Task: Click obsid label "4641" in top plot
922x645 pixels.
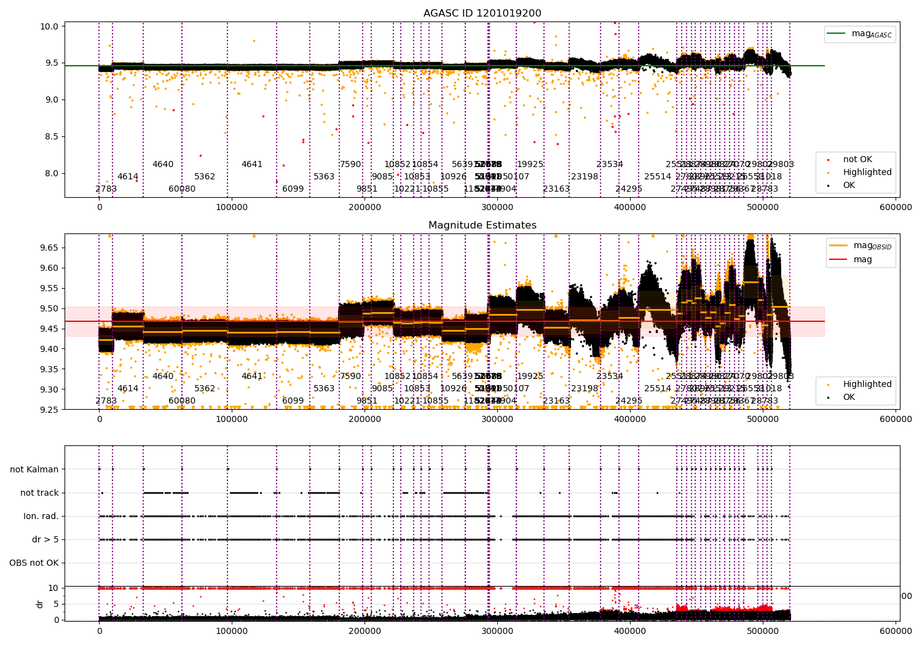Action: pyautogui.click(x=252, y=165)
